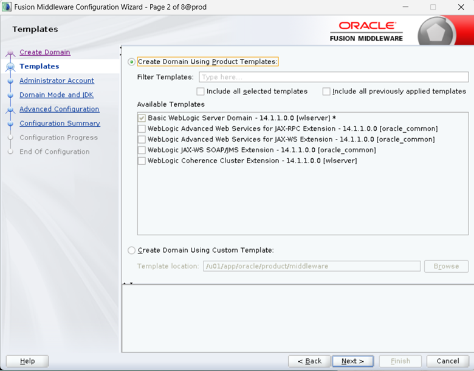Click the Cancel button
The height and width of the screenshot is (371, 474).
[x=448, y=361]
